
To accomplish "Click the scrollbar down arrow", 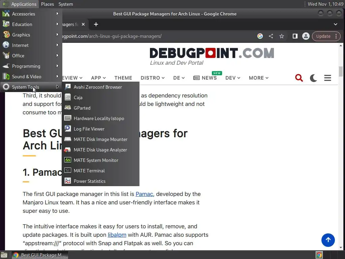I will [341, 248].
